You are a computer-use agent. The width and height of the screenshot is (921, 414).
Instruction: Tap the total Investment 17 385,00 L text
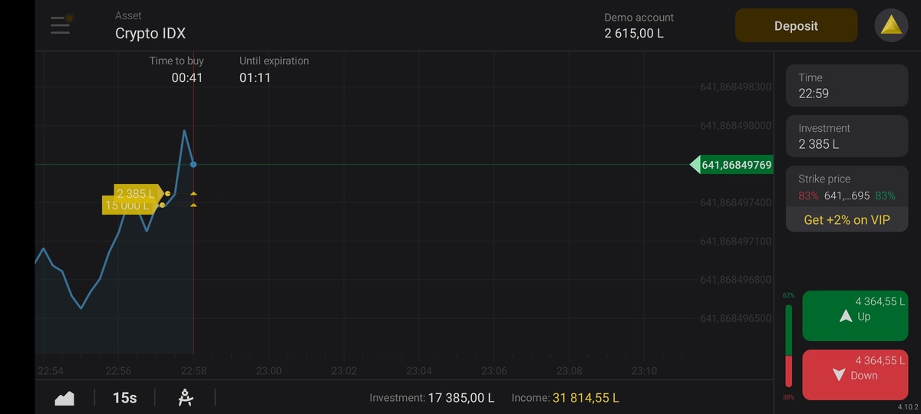tap(432, 398)
